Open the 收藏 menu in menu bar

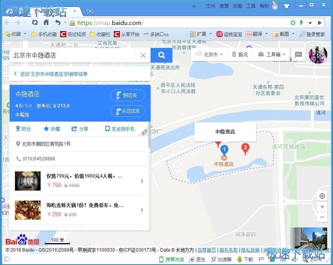tap(238, 6)
